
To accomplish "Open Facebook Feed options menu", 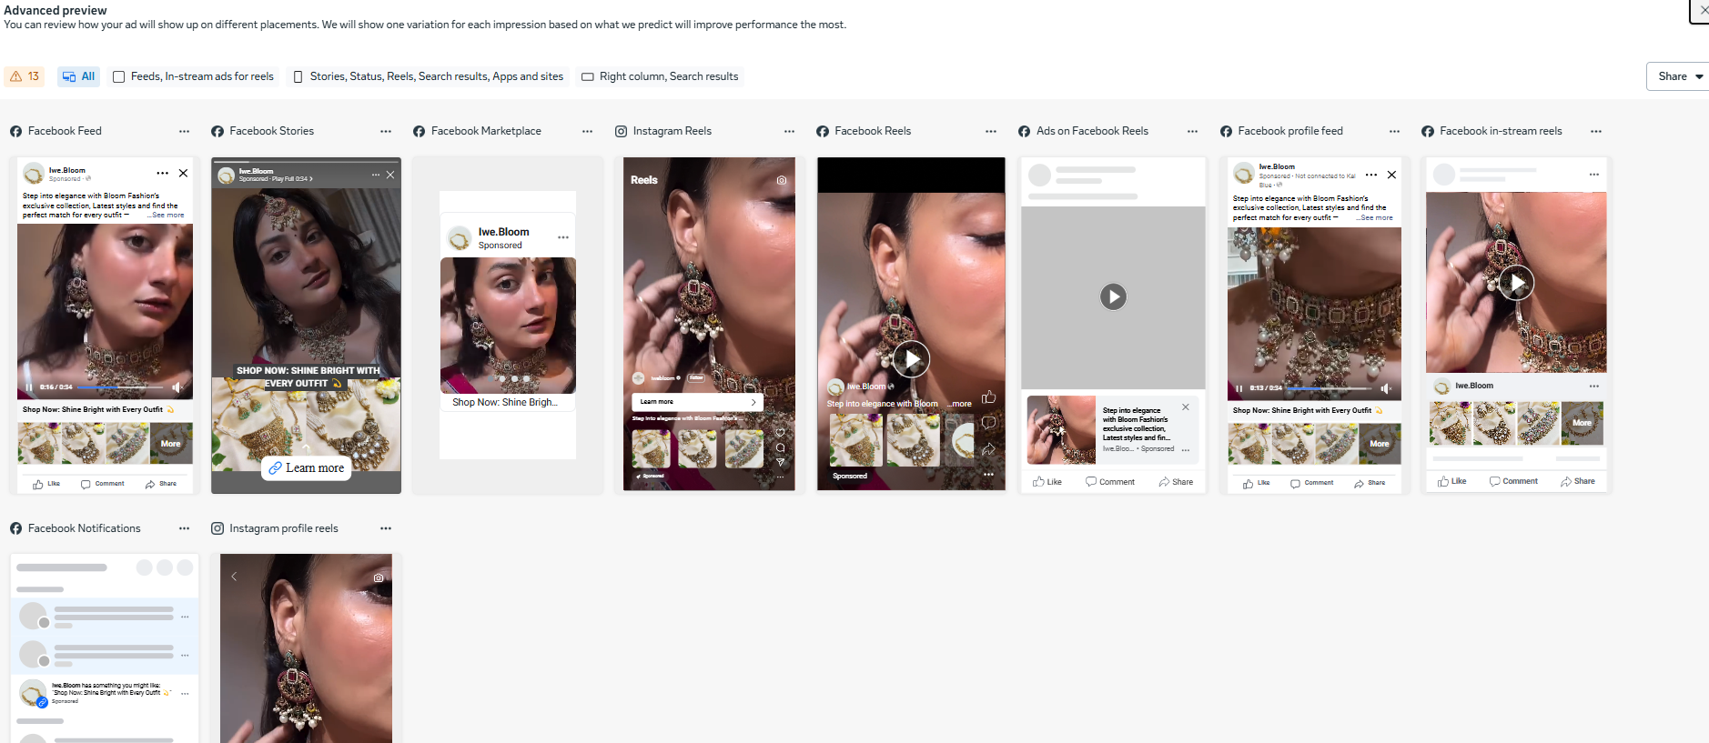I will [x=184, y=132].
